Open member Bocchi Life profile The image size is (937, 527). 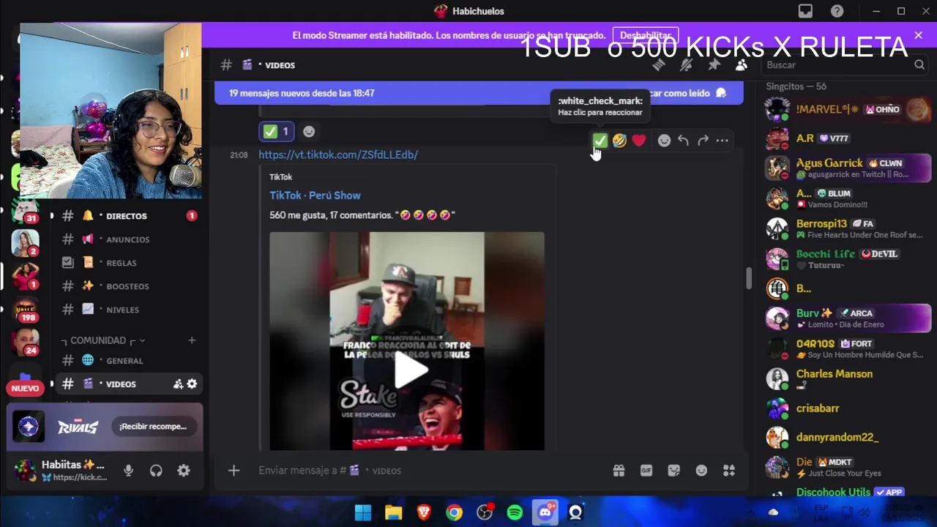coord(847,258)
